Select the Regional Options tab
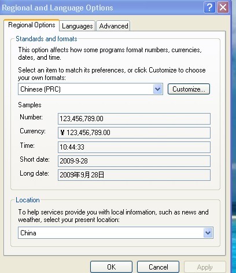 32,25
